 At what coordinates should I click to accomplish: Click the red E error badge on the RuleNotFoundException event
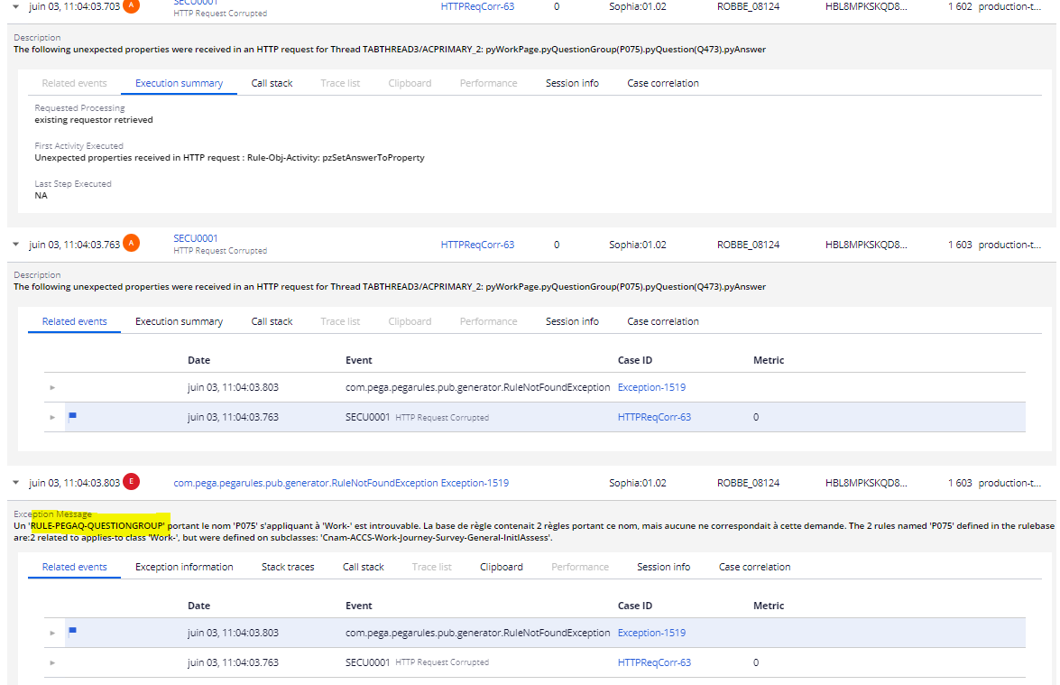pos(131,482)
